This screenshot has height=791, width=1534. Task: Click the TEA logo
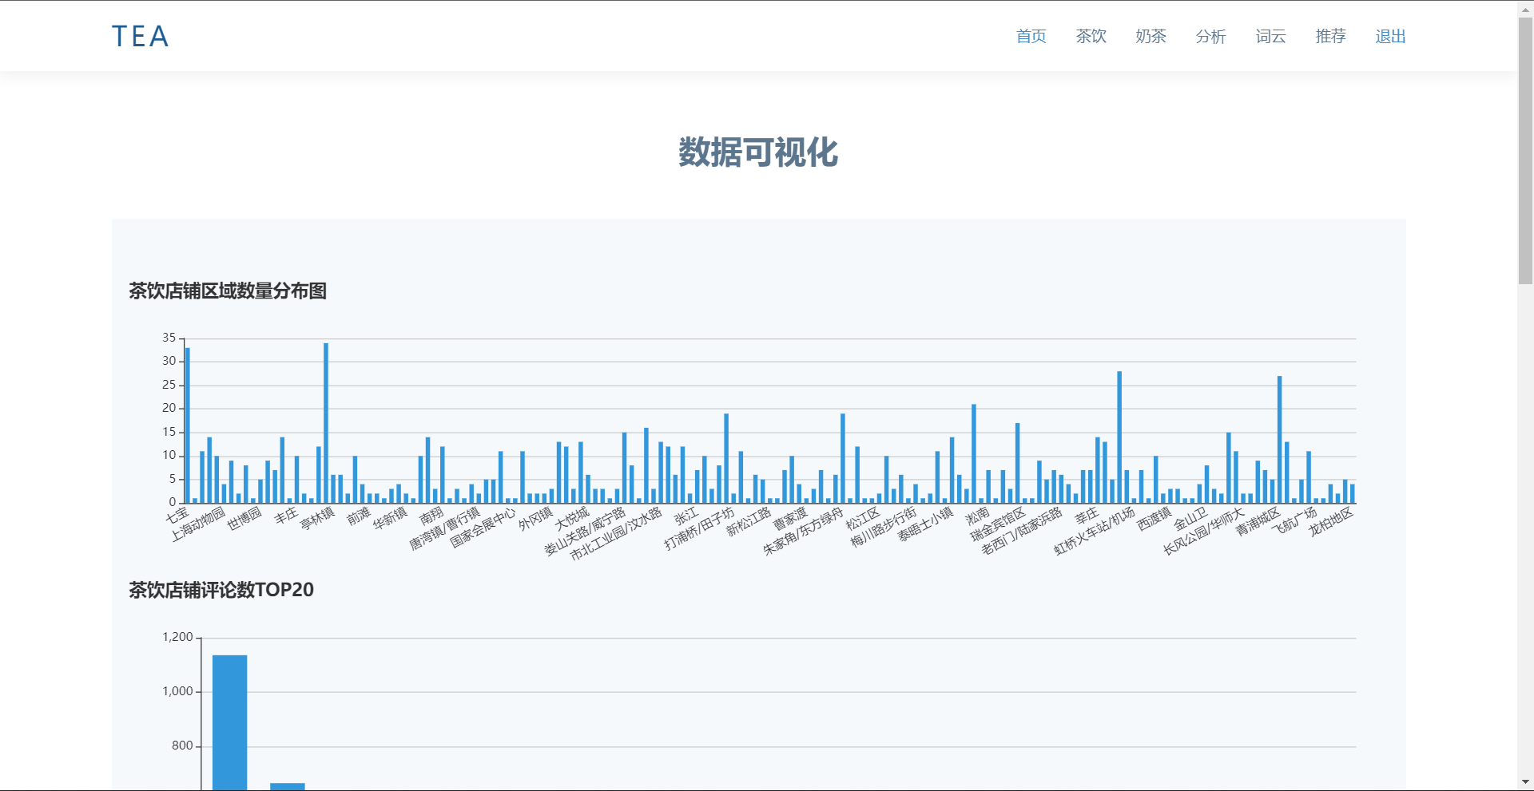(140, 36)
